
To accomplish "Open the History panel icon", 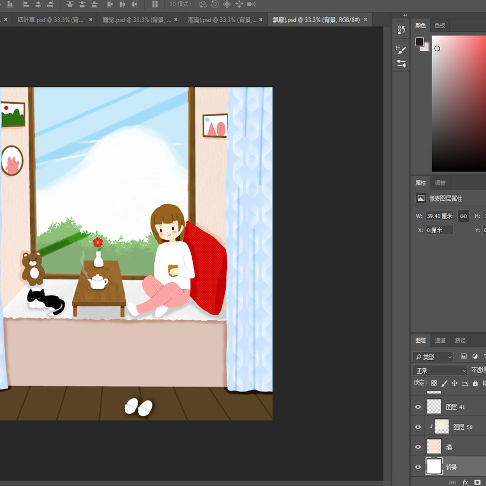I will point(401,30).
